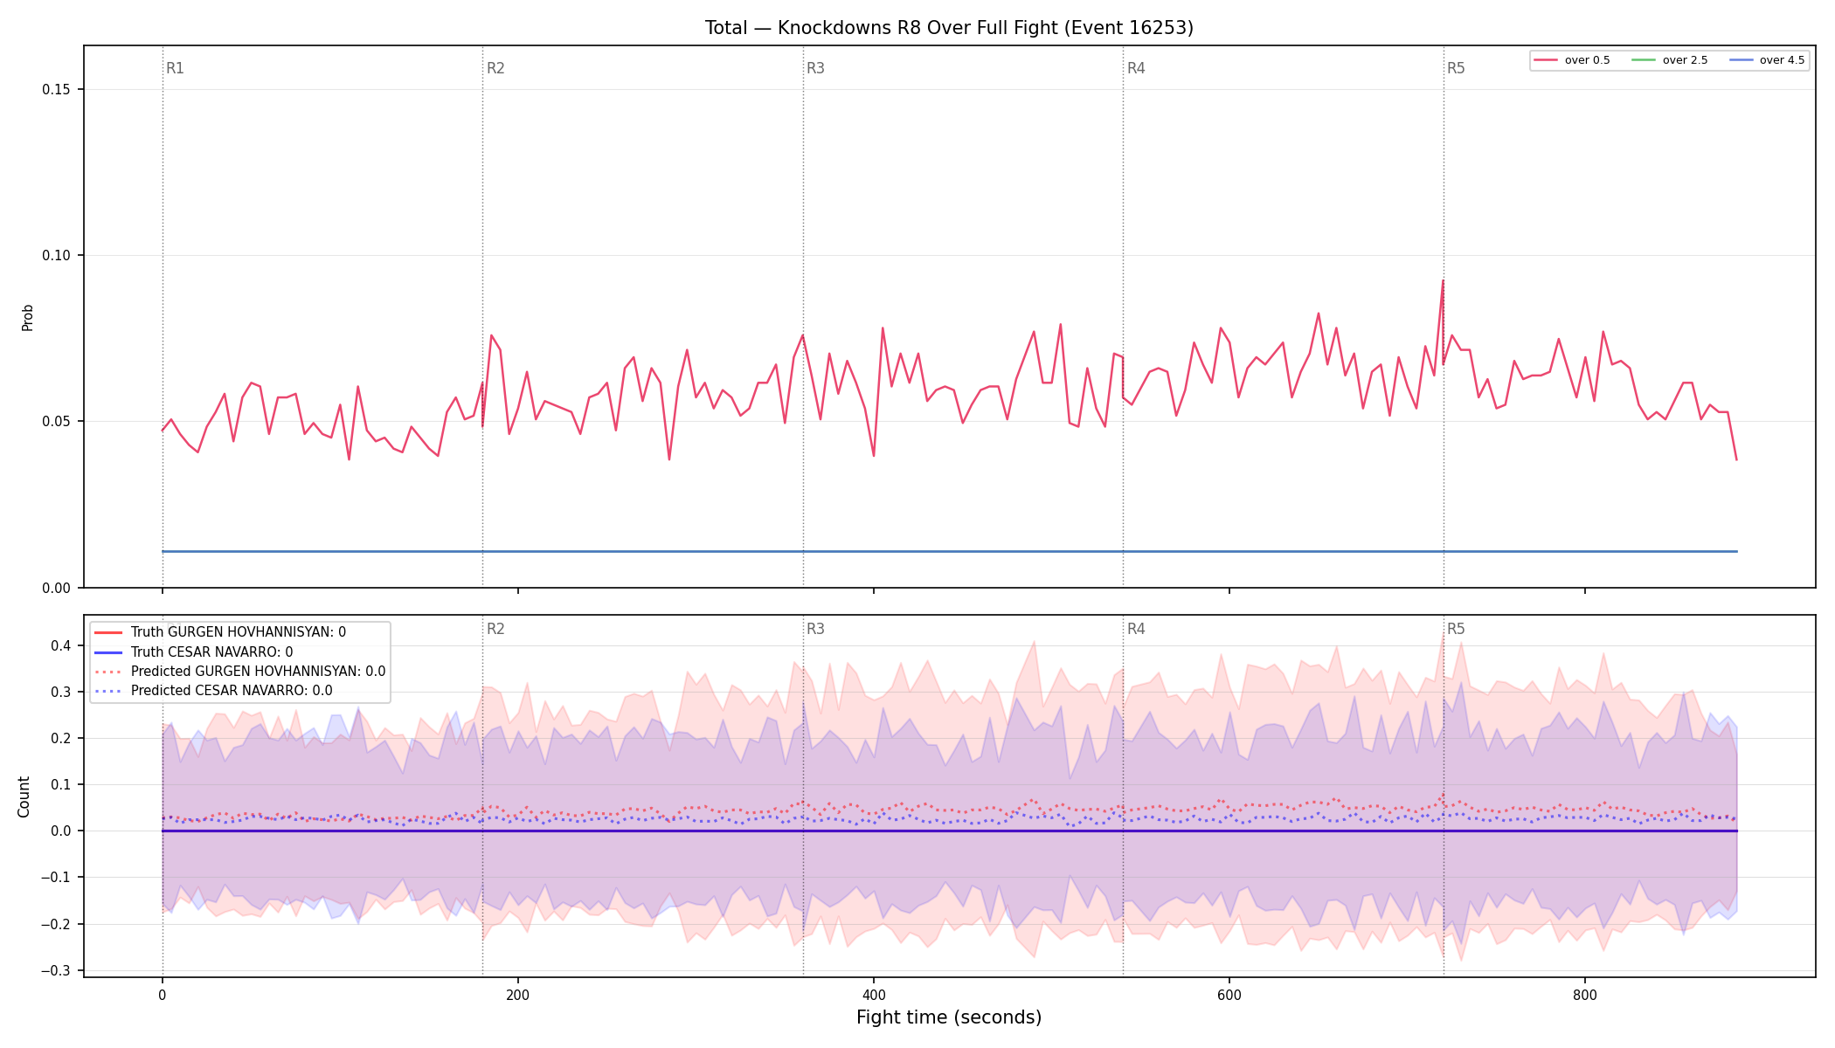The height and width of the screenshot is (1048, 1835).
Task: Click the red line's peak at R5 start
Action: point(1443,281)
